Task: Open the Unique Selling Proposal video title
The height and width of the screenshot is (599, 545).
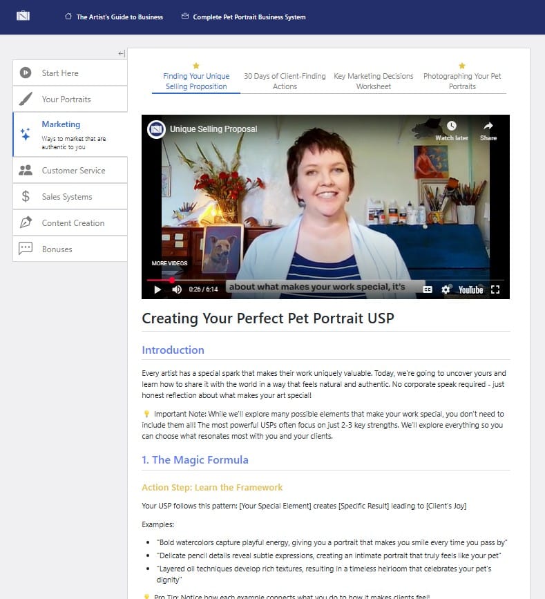Action: pos(213,129)
